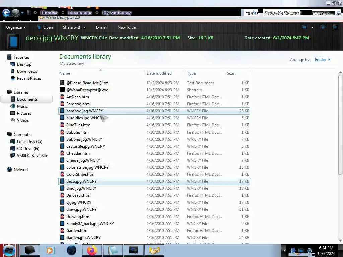Image resolution: width=343 pixels, height=257 pixels.
Task: Sort by the Type column header
Action: pyautogui.click(x=205, y=73)
